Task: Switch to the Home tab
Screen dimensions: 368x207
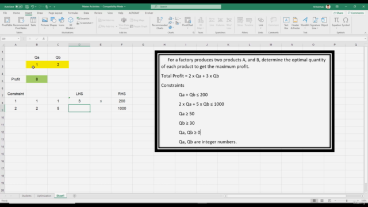Action: click(17, 13)
